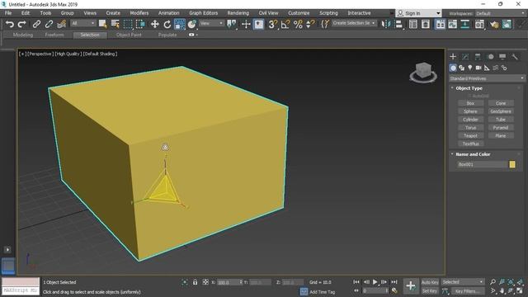The height and width of the screenshot is (297, 528).
Task: Open the Render Setup teapot icon
Action: [x=494, y=24]
